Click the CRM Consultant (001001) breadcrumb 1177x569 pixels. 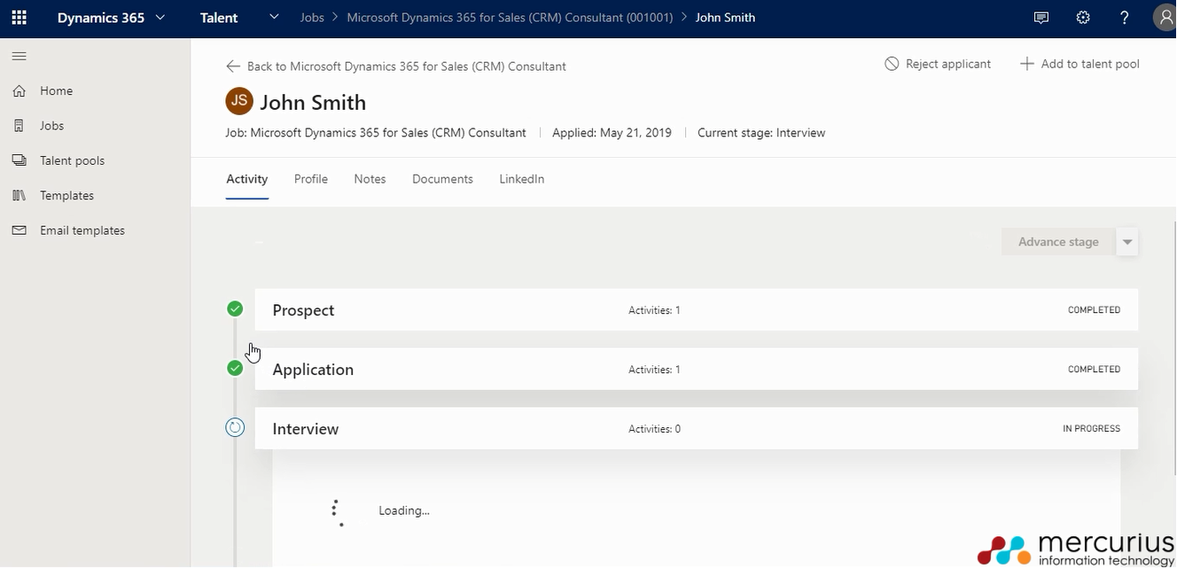(x=510, y=18)
